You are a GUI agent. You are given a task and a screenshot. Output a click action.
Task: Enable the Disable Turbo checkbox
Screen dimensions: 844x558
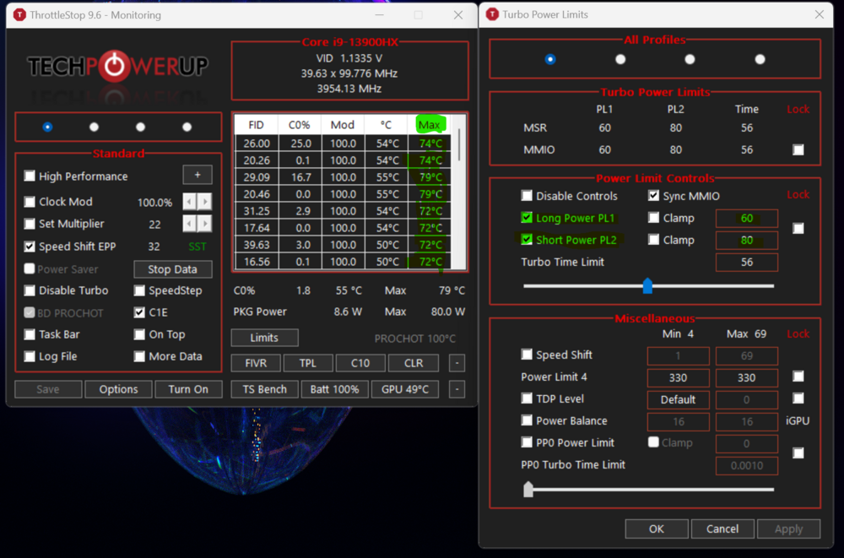tap(30, 290)
